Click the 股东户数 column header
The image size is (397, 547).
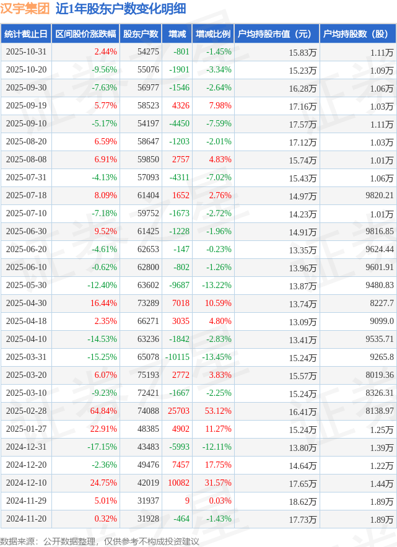tap(141, 34)
